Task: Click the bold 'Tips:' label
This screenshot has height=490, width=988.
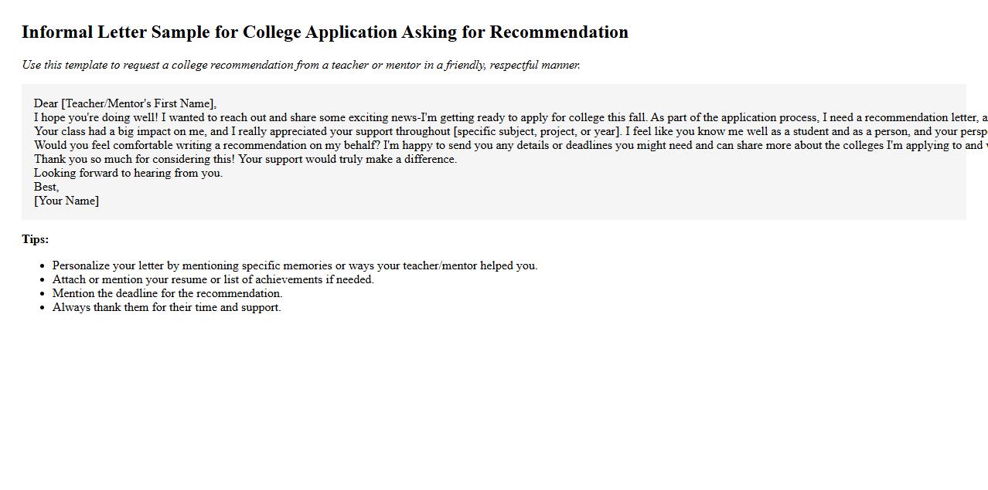Action: [36, 239]
